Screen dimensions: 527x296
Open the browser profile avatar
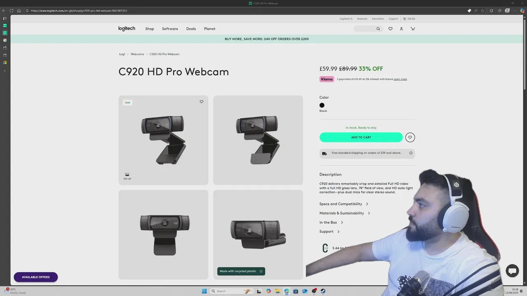507,11
